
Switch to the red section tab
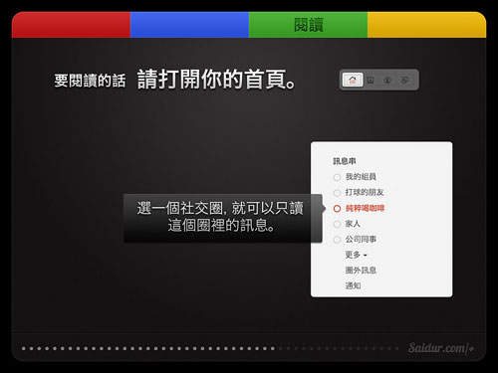click(71, 25)
